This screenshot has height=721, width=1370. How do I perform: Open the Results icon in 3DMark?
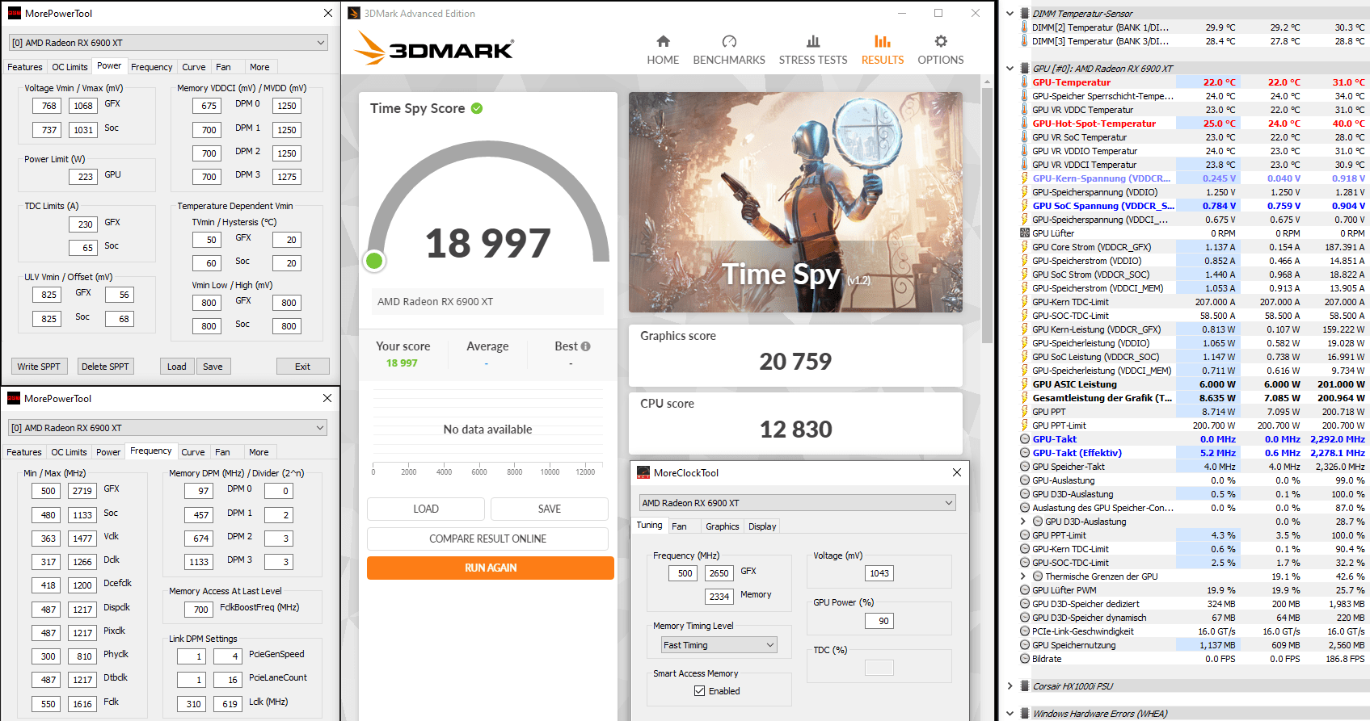pos(883,41)
